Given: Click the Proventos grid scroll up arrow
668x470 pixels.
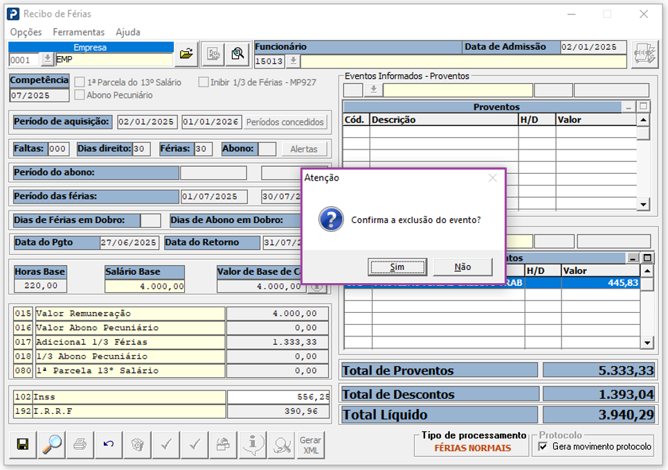Looking at the screenshot, I should pos(643,120).
